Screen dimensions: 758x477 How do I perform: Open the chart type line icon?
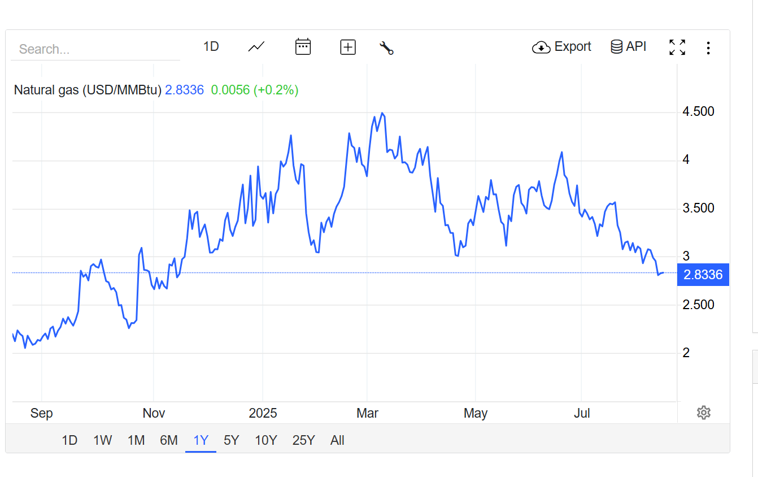[256, 47]
